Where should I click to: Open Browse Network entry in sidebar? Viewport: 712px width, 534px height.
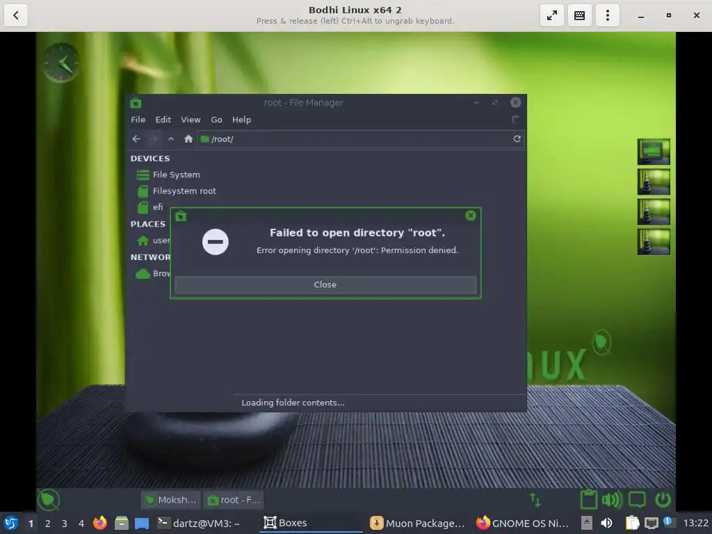tap(153, 273)
